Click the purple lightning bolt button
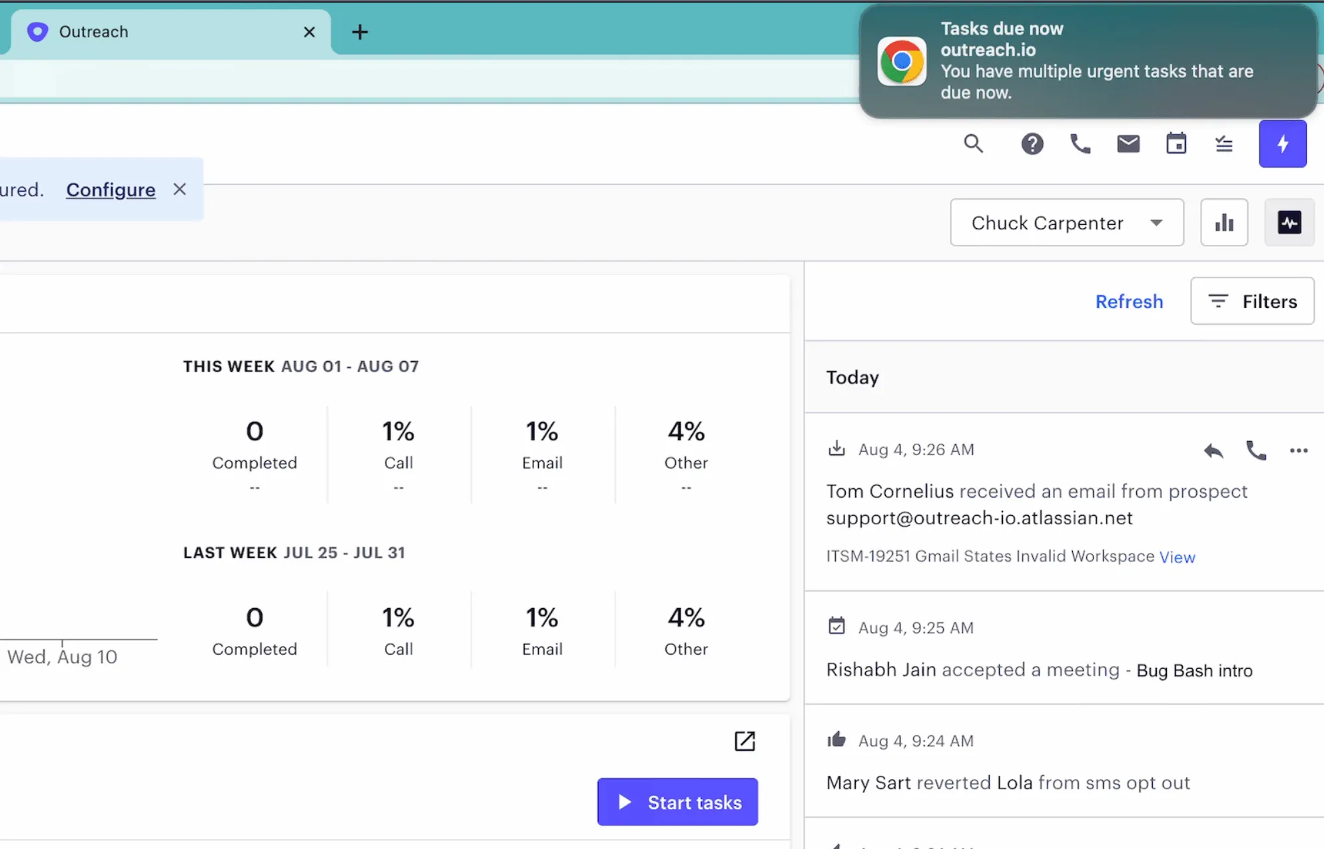1324x849 pixels. (x=1282, y=144)
